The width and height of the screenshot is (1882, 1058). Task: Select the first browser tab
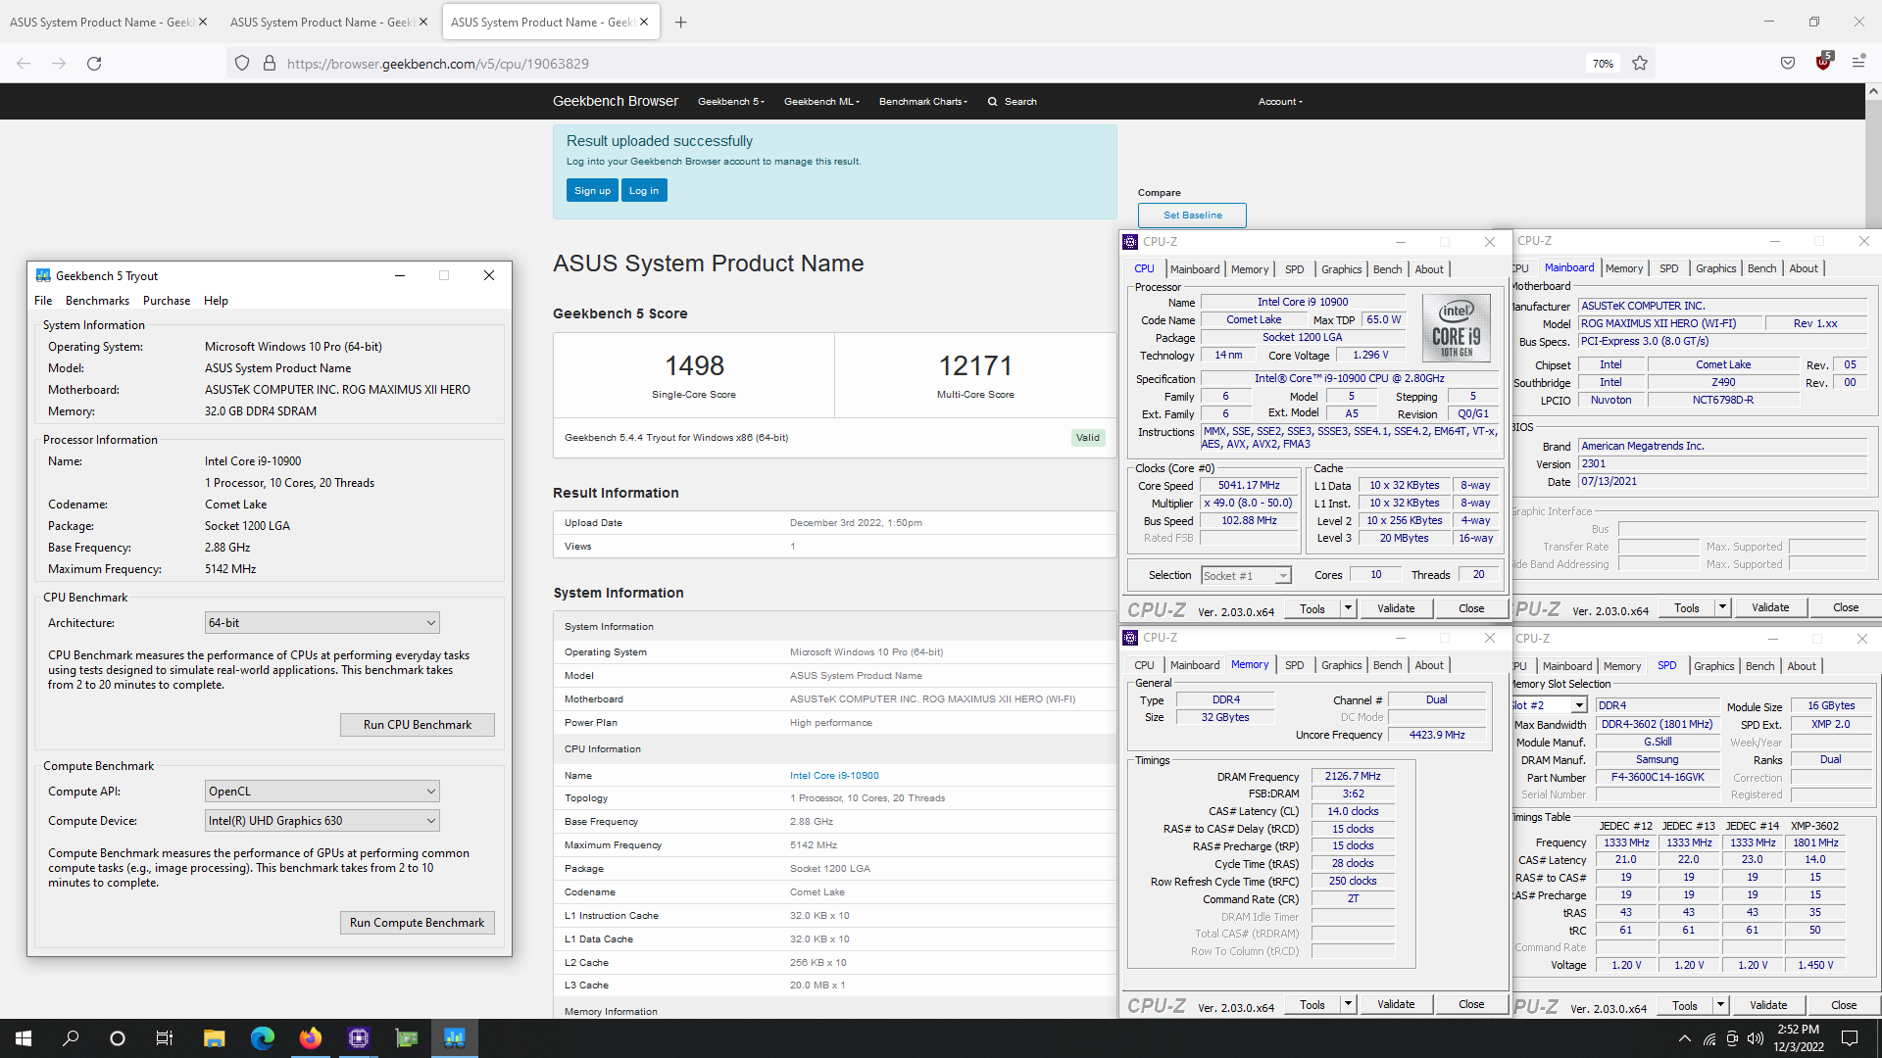108,23
